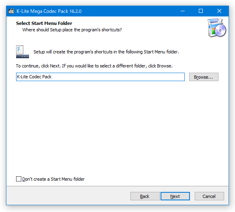Image resolution: width=235 pixels, height=212 pixels.
Task: Click empty gray footer area left of Back
Action: [68, 196]
